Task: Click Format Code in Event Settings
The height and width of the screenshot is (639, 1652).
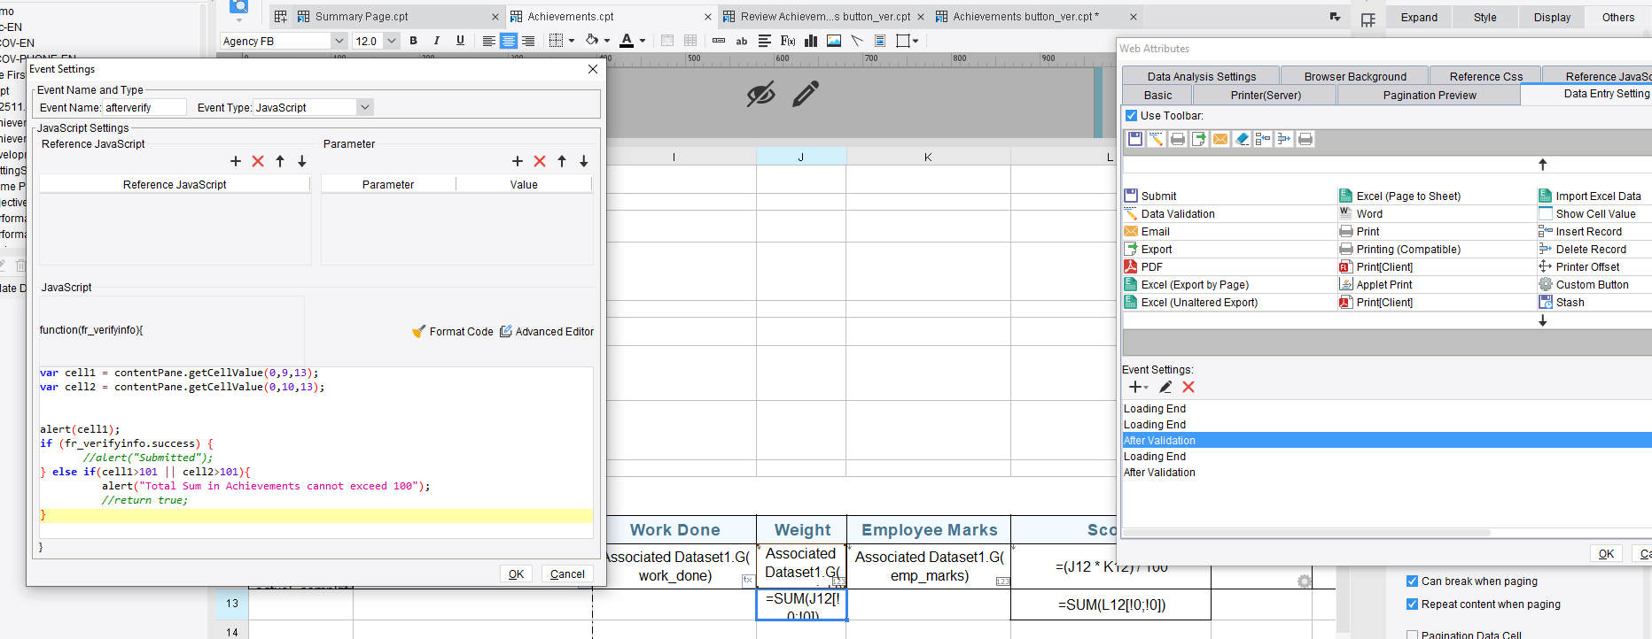Action: (x=453, y=331)
